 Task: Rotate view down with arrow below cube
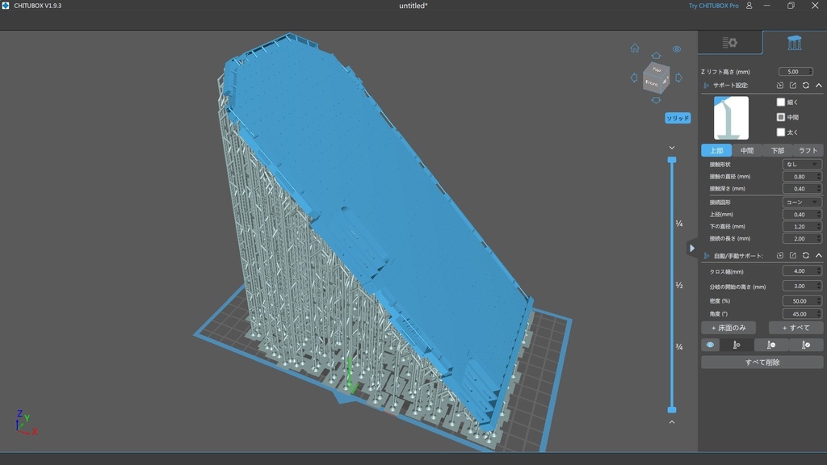click(656, 99)
